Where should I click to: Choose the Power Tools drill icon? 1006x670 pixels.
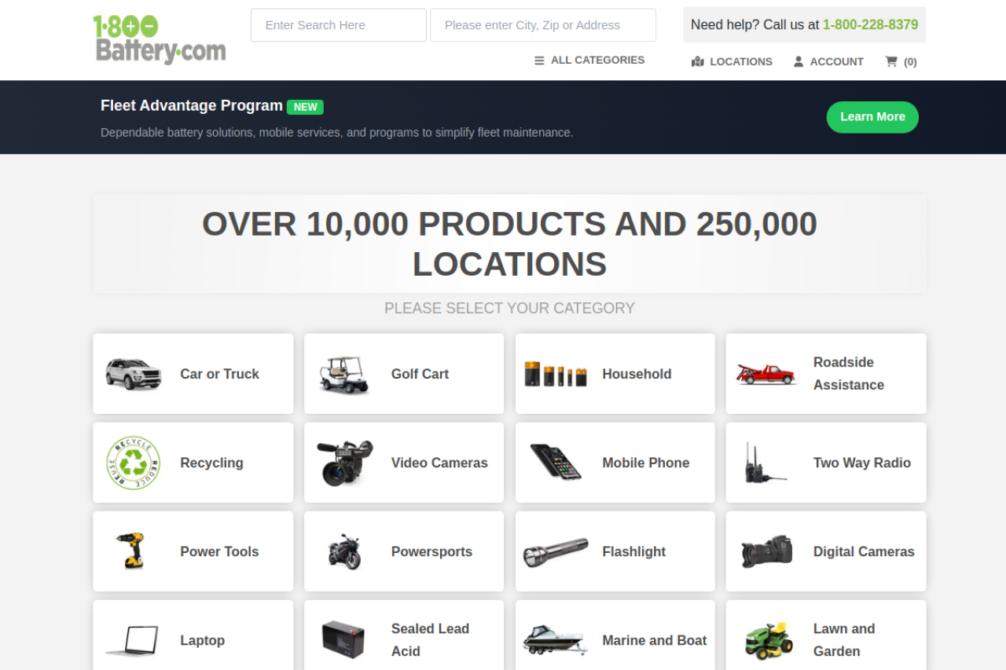pyautogui.click(x=132, y=551)
